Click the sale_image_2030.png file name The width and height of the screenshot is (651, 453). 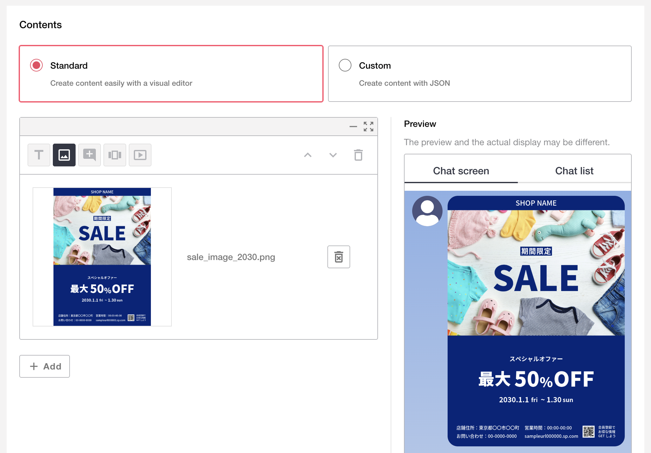[x=231, y=257]
